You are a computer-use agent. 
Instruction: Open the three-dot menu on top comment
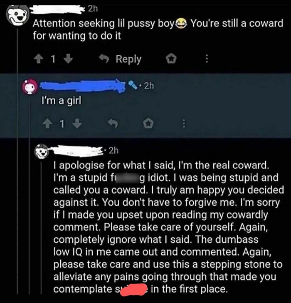(207, 59)
